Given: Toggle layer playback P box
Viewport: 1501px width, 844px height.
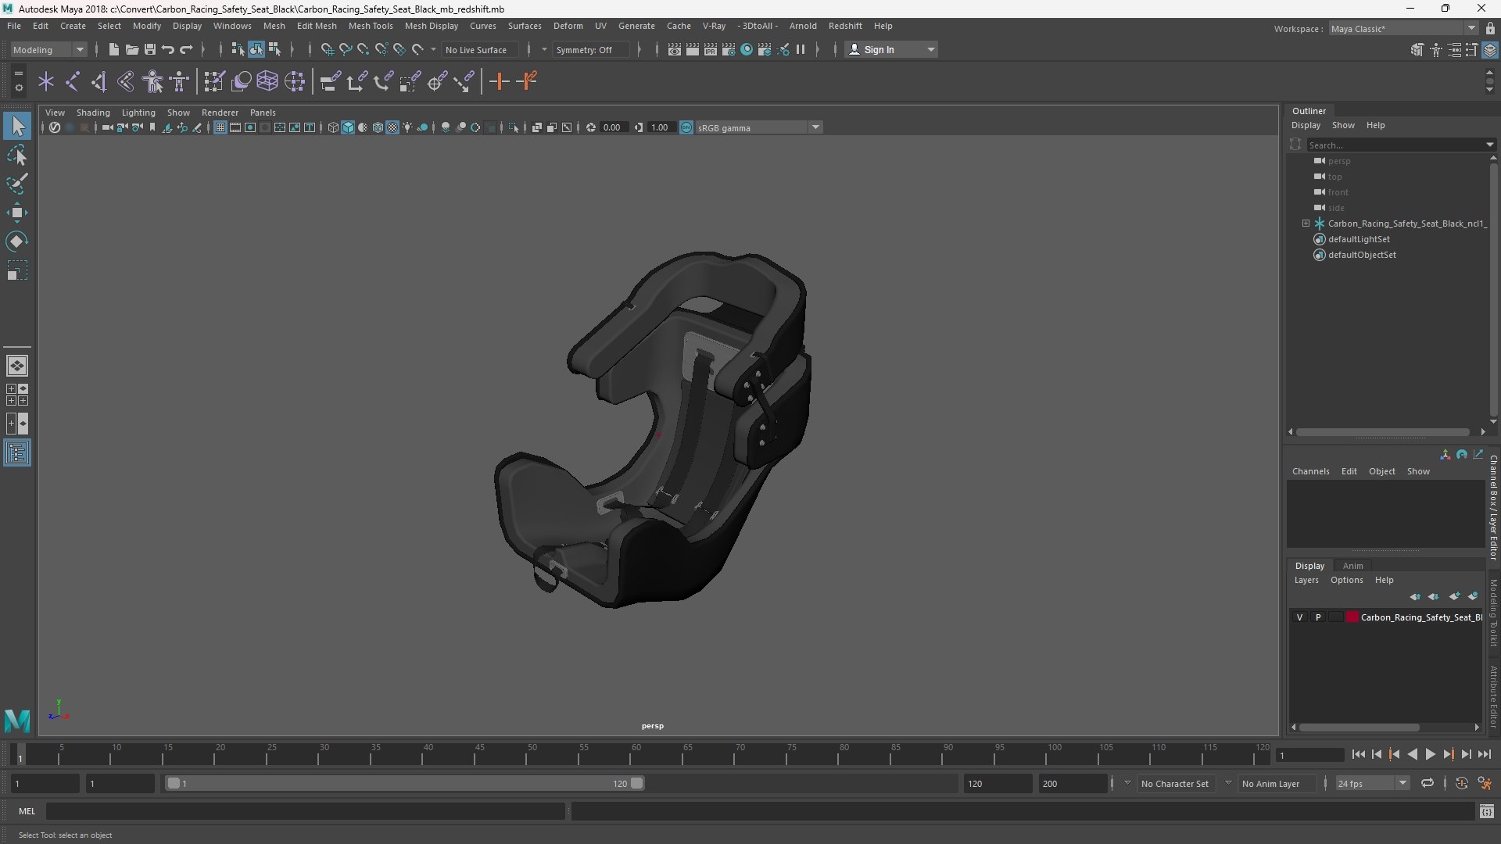Looking at the screenshot, I should click(1318, 617).
